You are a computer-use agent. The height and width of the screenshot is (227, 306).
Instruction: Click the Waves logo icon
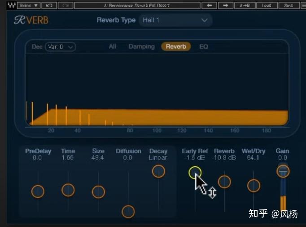coord(12,5)
